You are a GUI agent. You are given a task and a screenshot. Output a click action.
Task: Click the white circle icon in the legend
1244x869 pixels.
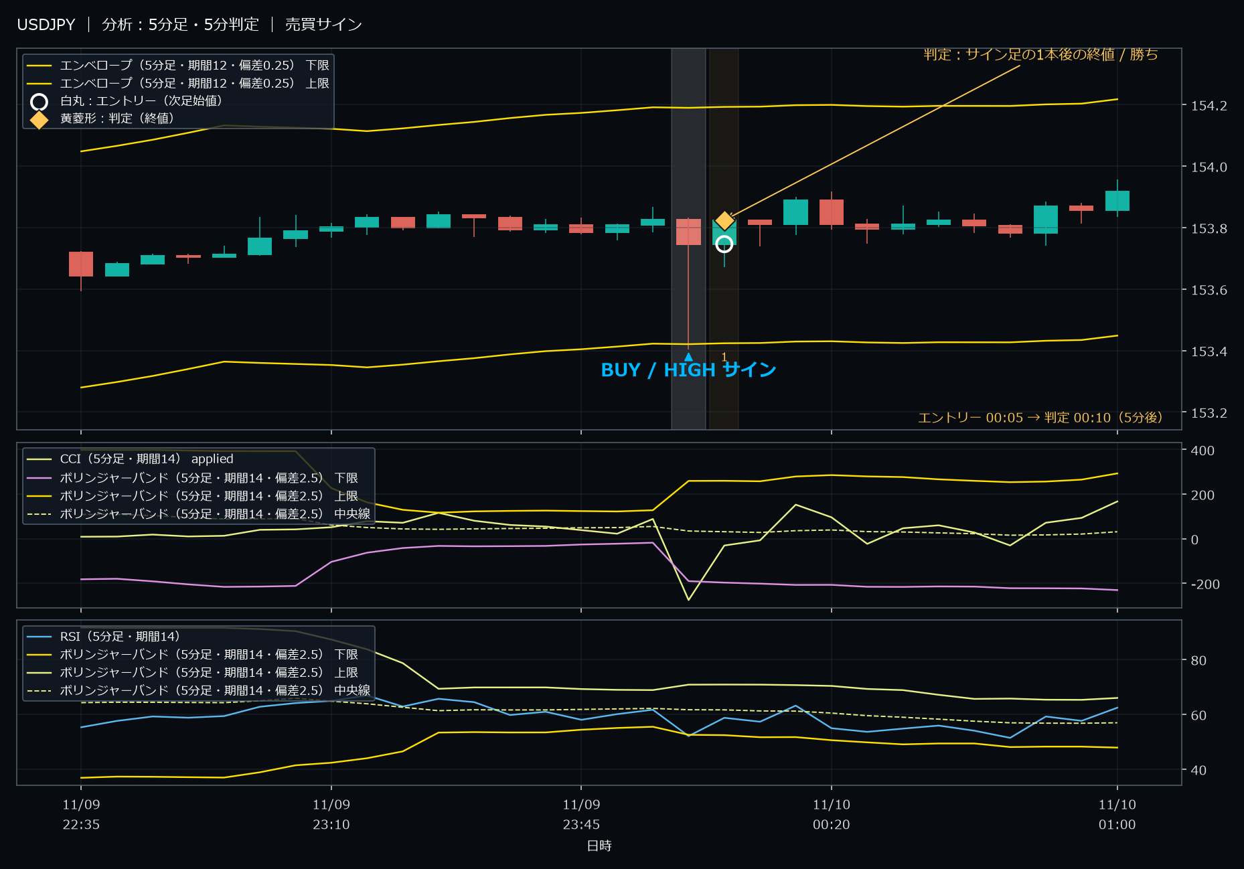(40, 102)
